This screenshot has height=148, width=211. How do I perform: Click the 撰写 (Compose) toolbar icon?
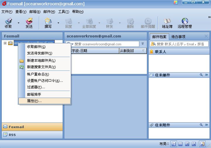pyautogui.click(x=48, y=23)
